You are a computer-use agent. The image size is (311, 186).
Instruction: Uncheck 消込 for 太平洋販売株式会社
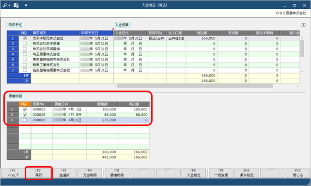(x=25, y=38)
